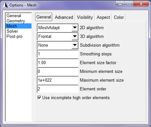151x127 pixels.
Task: Close the Options - Mesh window
Action: tap(141, 4)
